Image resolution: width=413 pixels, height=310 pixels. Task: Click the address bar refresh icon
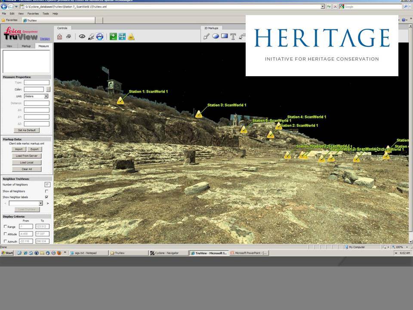click(x=329, y=6)
